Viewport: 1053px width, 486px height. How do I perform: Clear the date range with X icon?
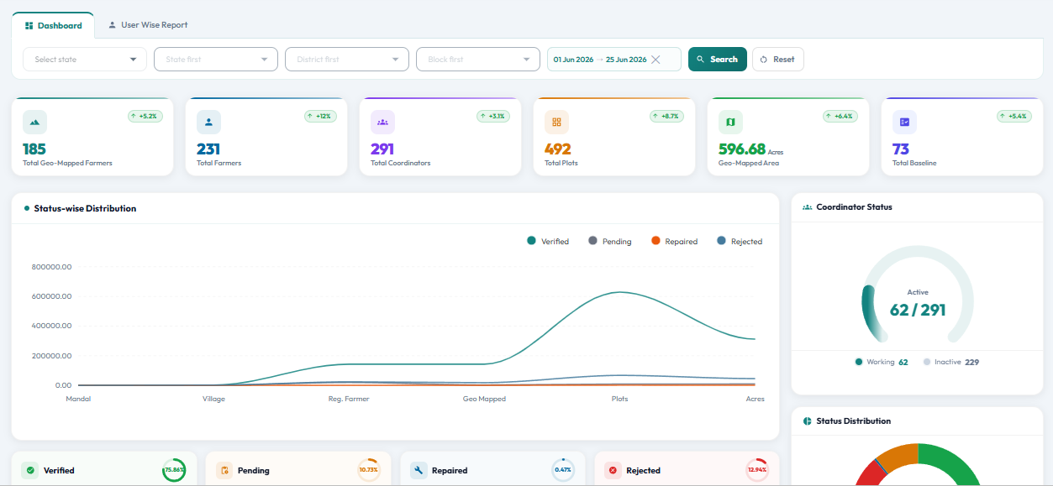click(x=655, y=60)
